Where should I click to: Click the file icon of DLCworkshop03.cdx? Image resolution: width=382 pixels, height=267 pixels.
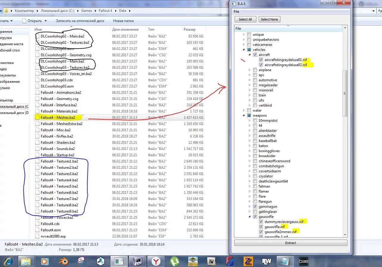(x=37, y=80)
